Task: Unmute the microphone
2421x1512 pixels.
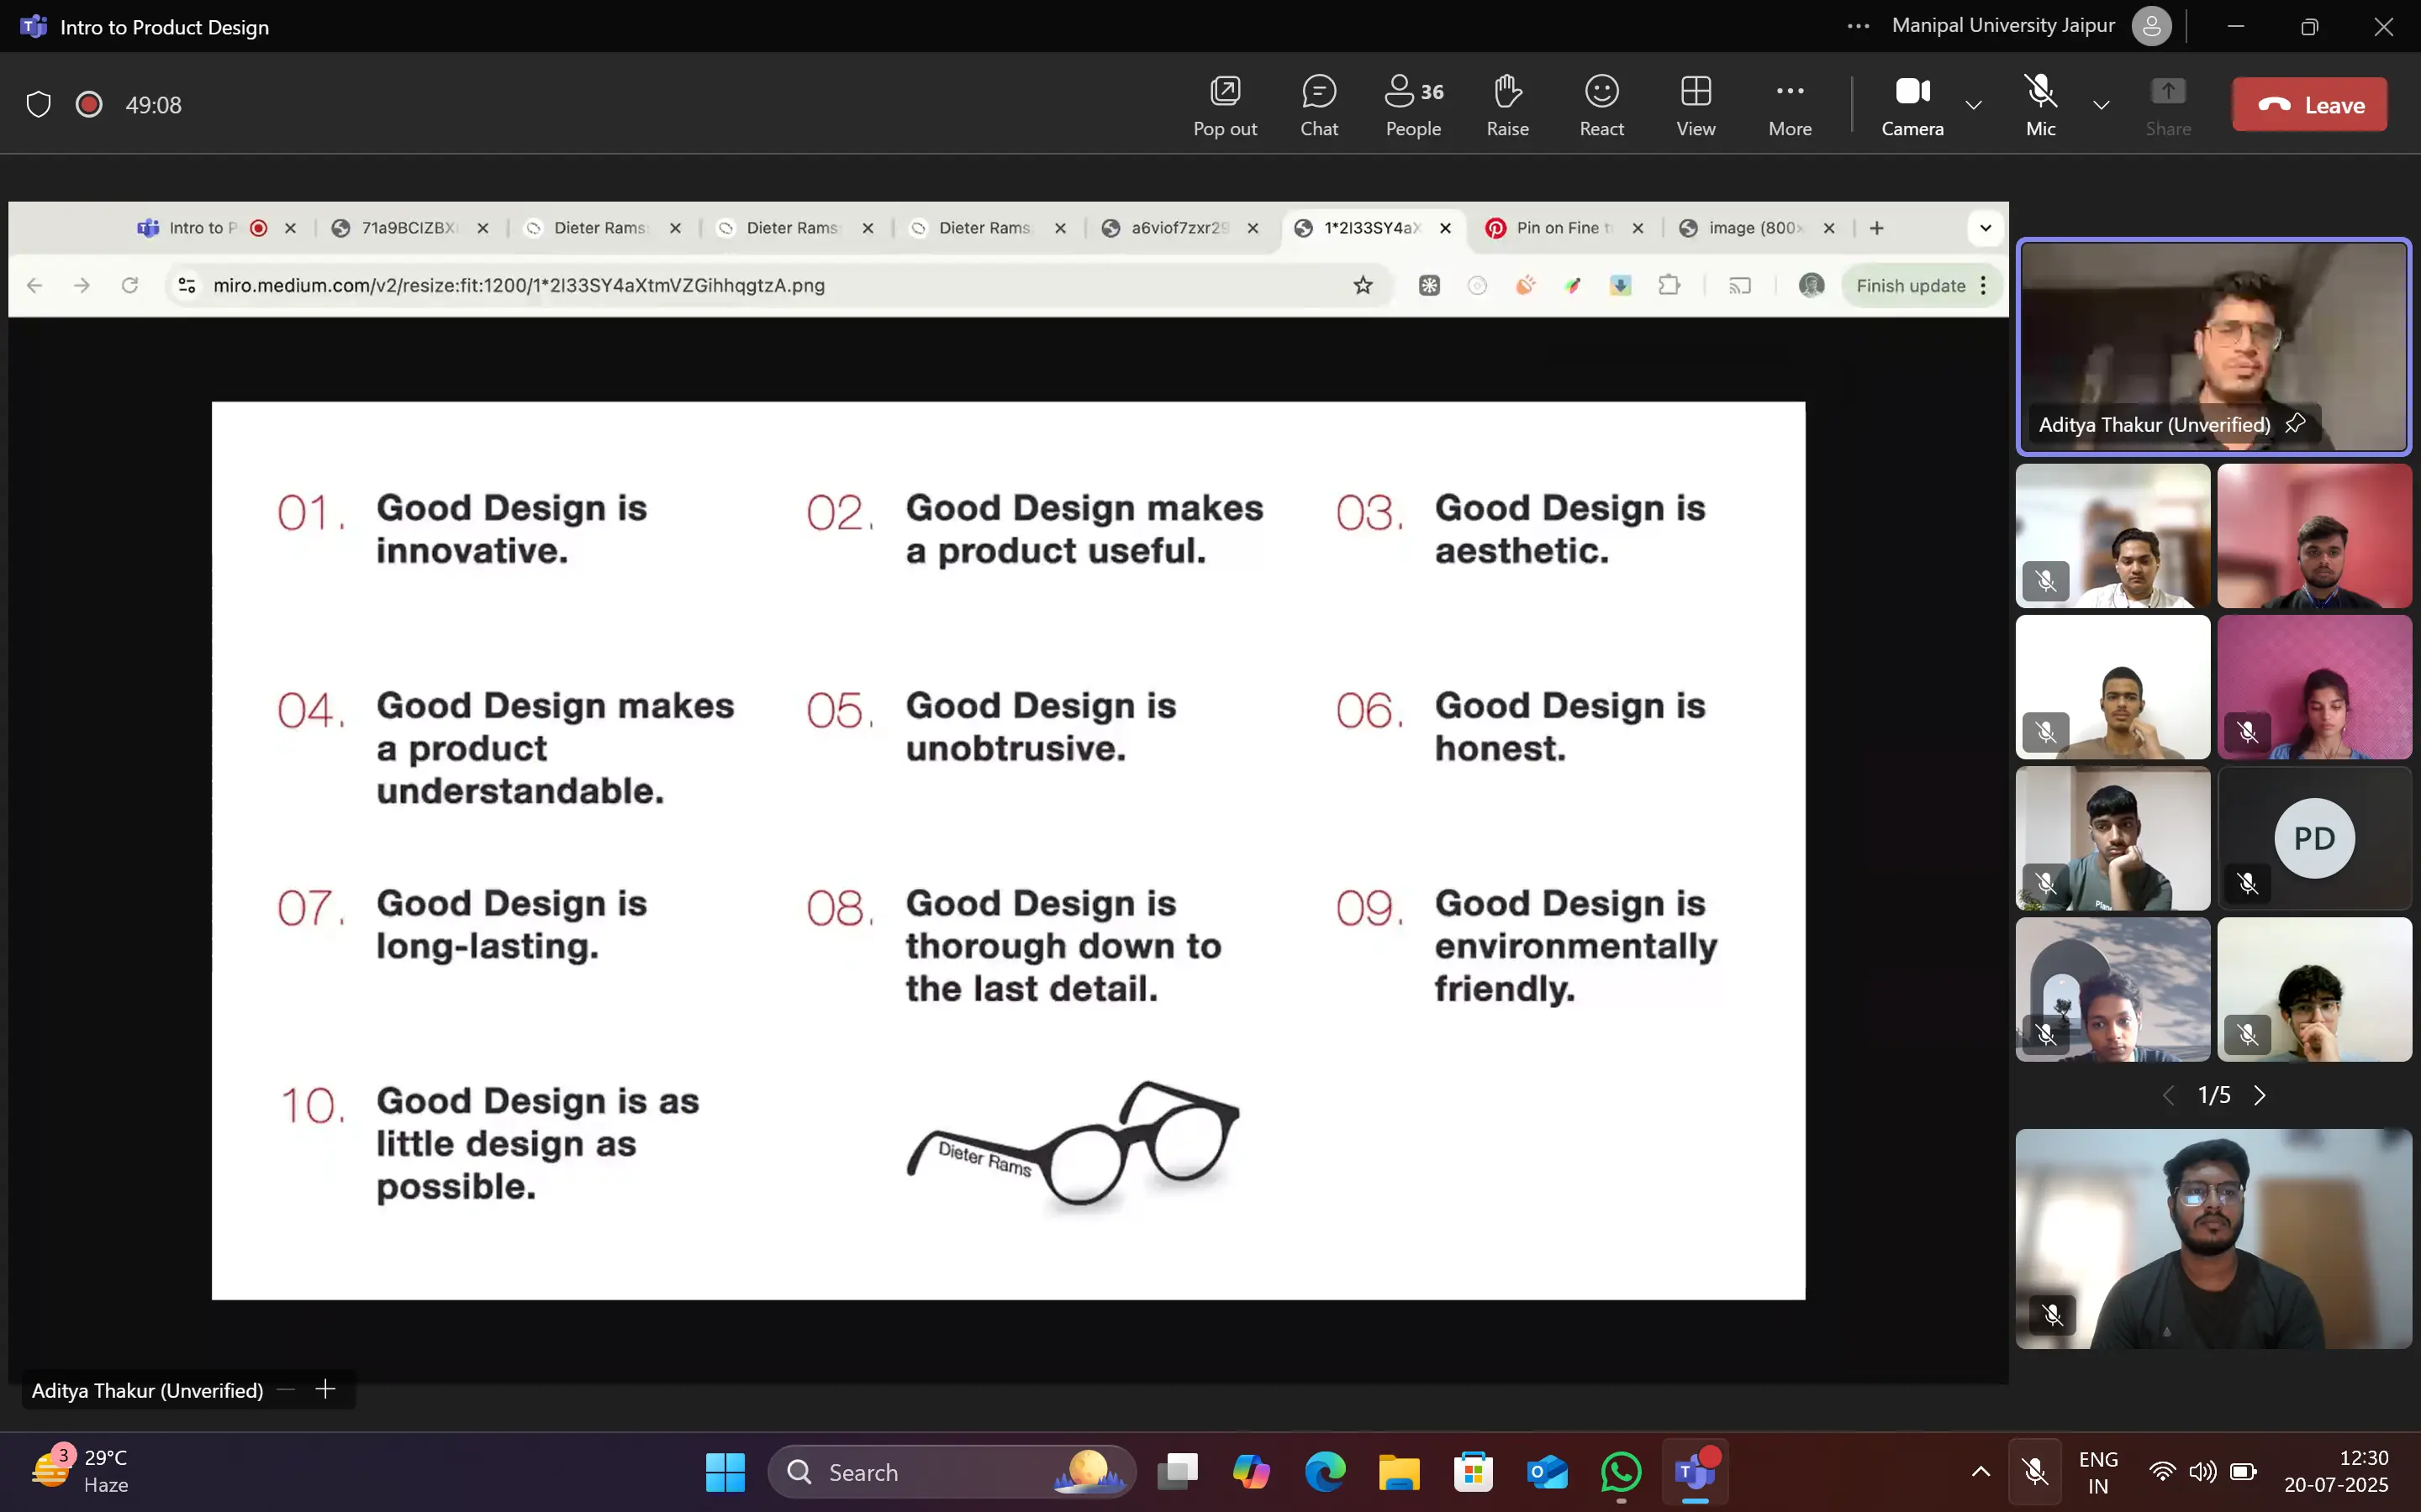Action: coord(2039,104)
